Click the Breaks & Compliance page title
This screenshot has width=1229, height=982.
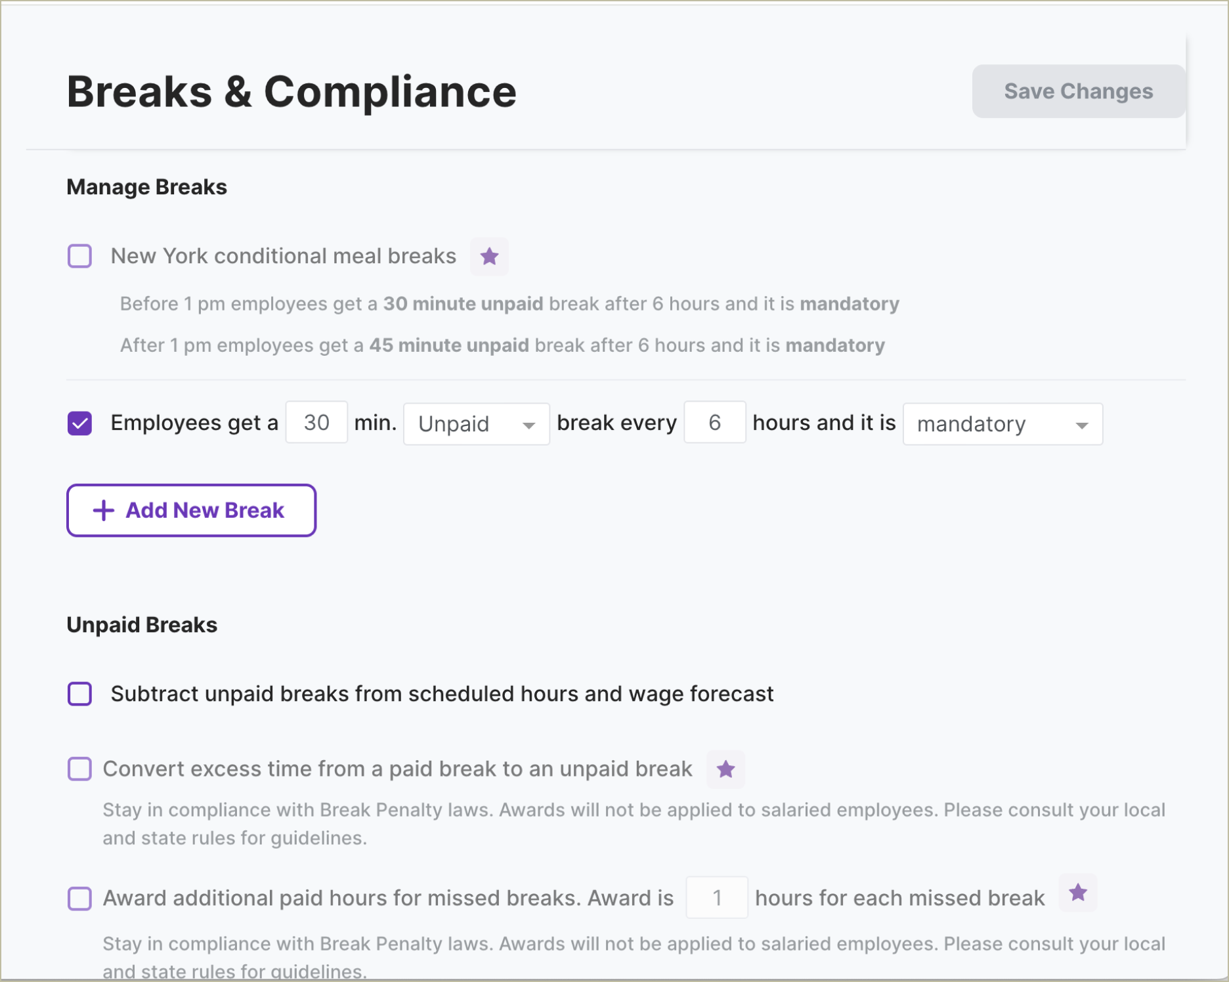click(x=291, y=92)
